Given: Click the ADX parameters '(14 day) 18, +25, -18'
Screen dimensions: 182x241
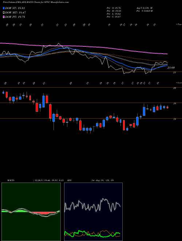Looking at the screenshot, I should (x=102, y=180).
